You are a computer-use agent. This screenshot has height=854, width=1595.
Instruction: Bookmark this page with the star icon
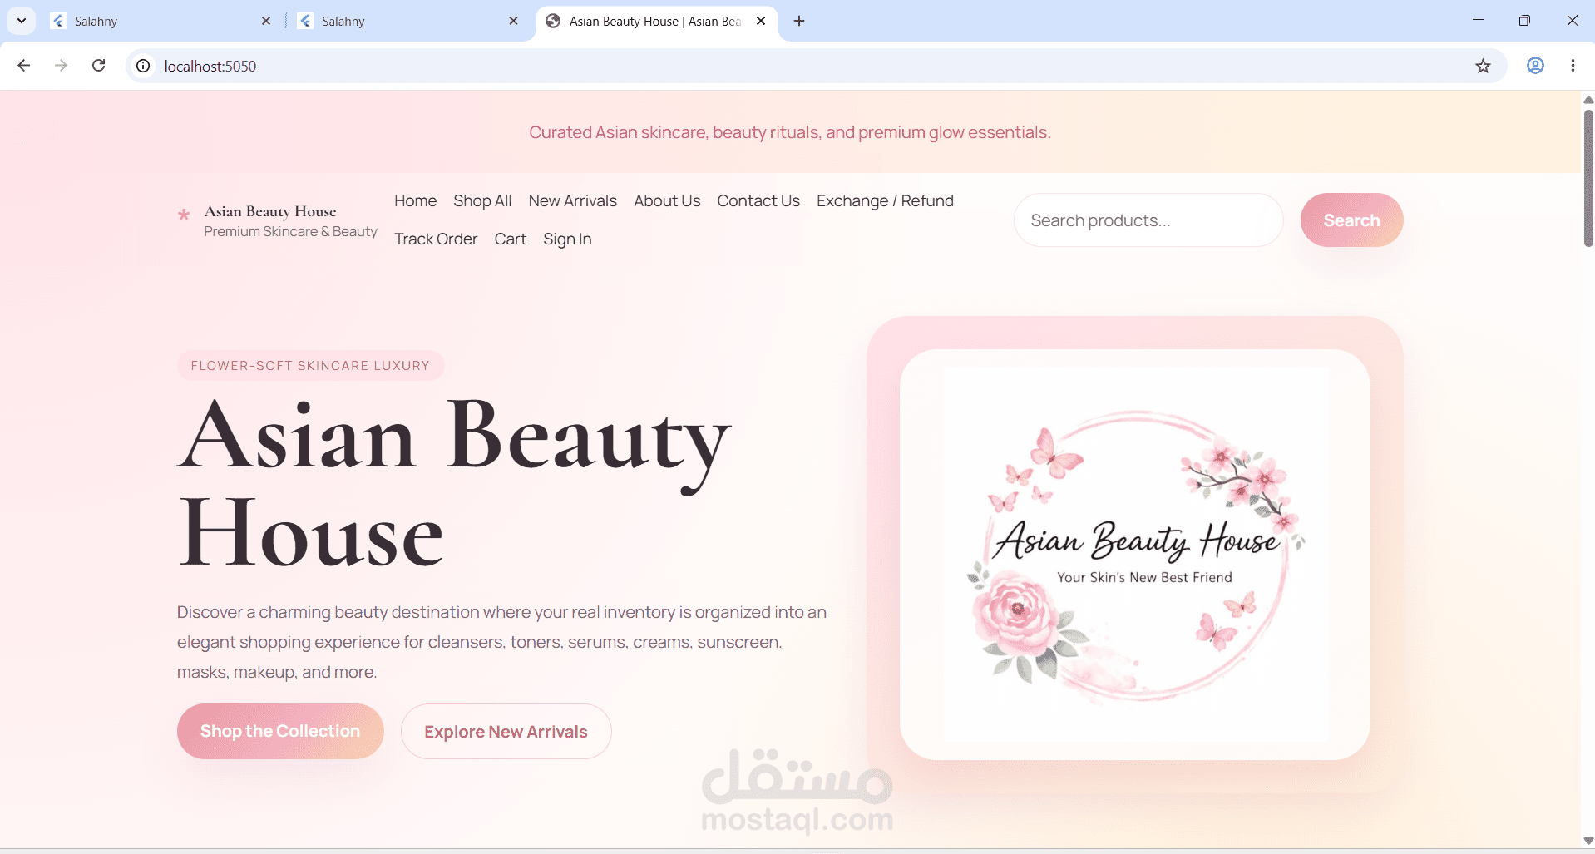(x=1483, y=66)
